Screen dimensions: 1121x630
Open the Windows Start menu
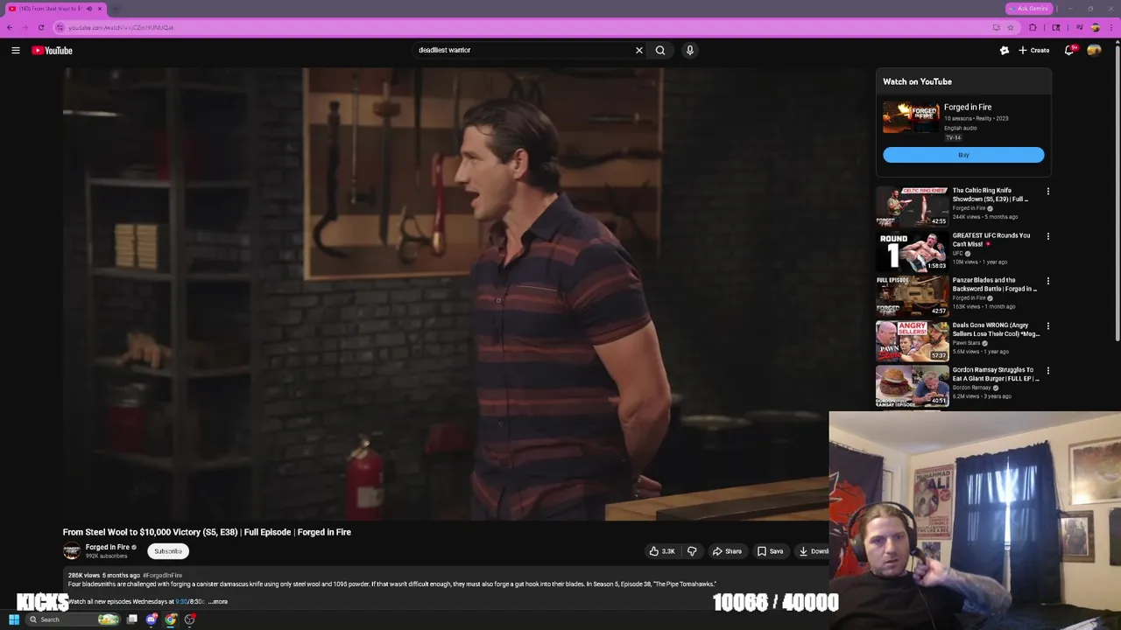pos(13,619)
